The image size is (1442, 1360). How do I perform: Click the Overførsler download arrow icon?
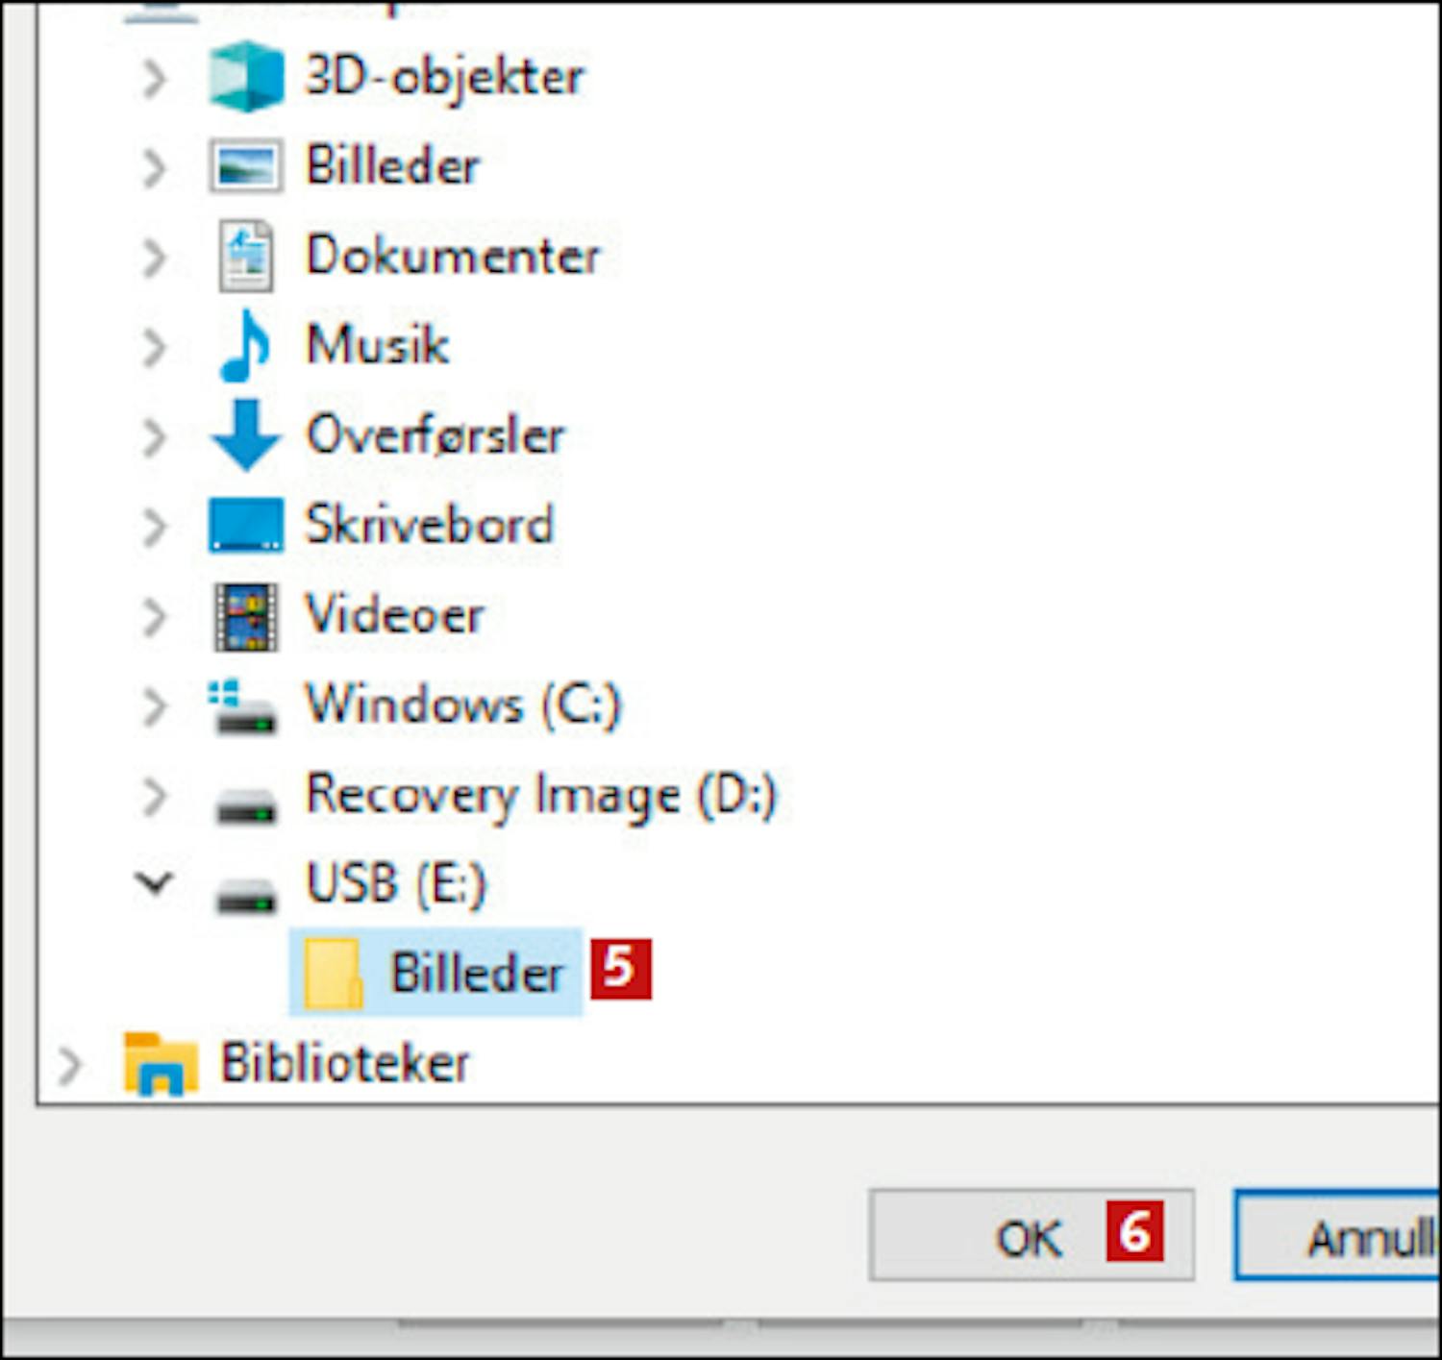[x=246, y=435]
